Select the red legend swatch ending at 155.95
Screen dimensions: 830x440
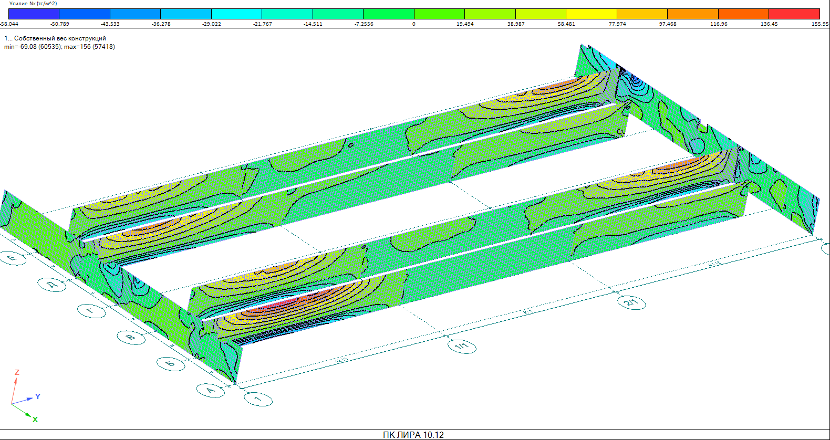[x=794, y=14]
